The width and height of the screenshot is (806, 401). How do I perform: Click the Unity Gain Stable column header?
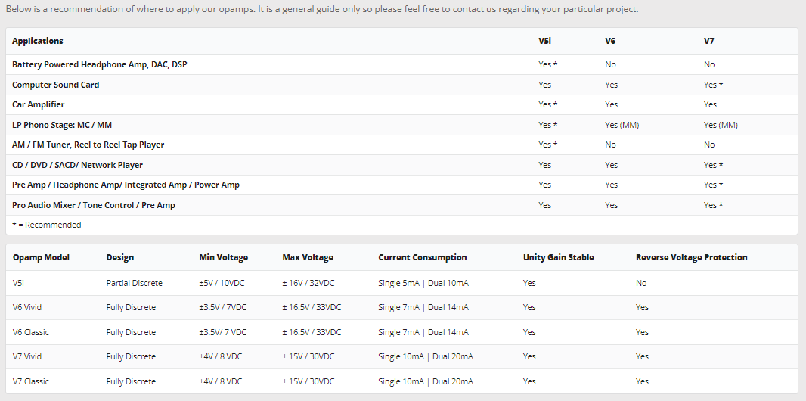pos(558,257)
